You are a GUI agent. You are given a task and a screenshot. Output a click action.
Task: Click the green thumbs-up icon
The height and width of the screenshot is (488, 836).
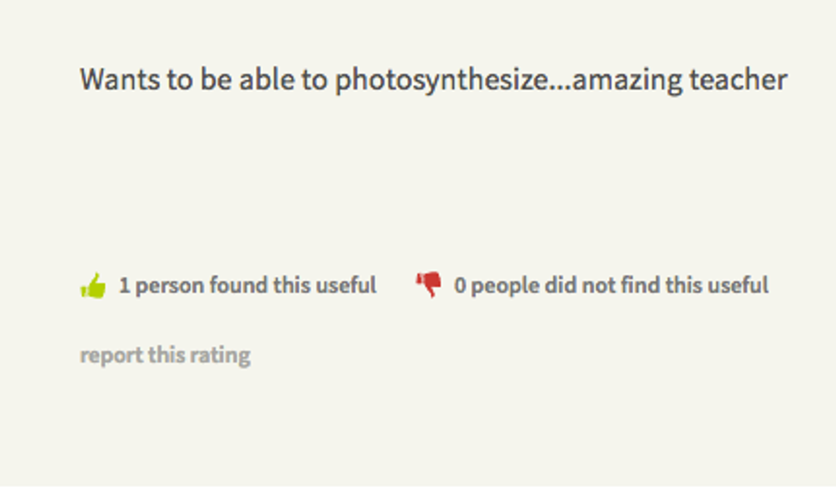pyautogui.click(x=93, y=285)
